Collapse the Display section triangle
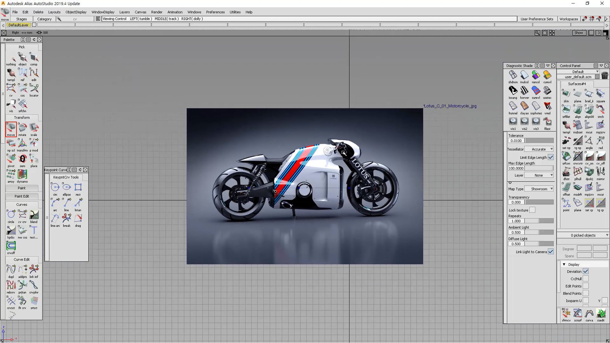Image resolution: width=610 pixels, height=343 pixels. pos(564,264)
